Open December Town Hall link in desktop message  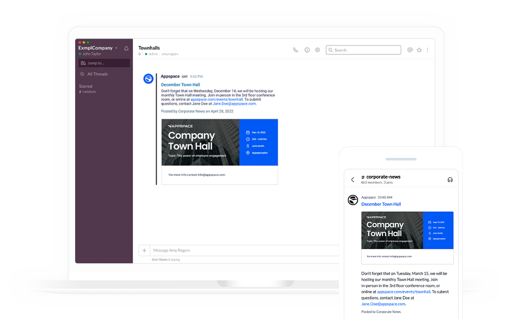pyautogui.click(x=181, y=85)
